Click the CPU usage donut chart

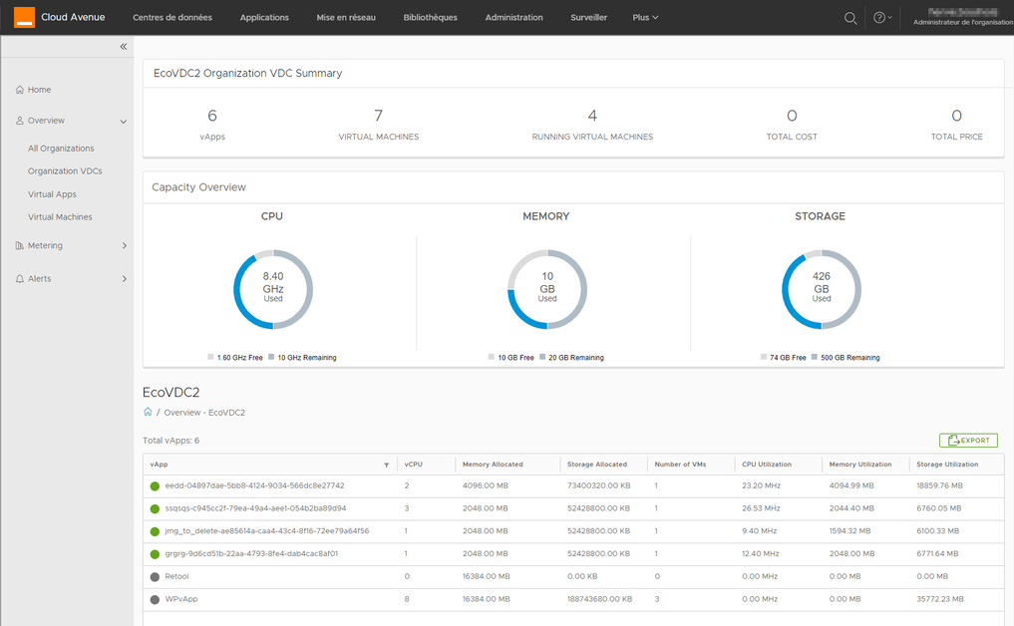(273, 289)
